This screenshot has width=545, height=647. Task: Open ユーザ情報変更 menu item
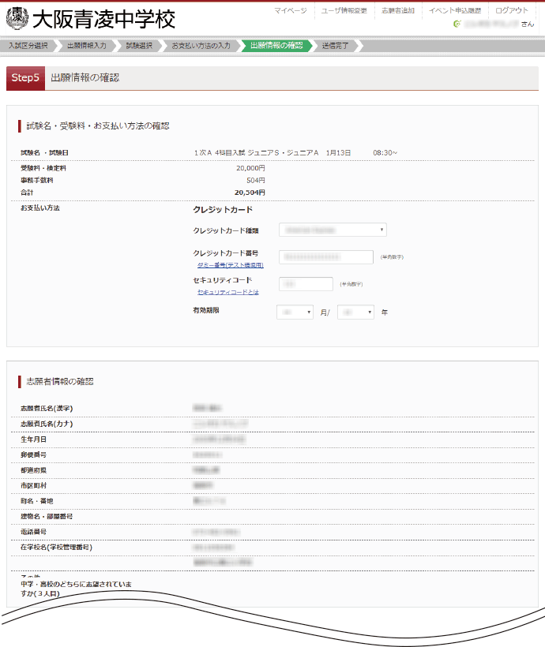coord(344,10)
